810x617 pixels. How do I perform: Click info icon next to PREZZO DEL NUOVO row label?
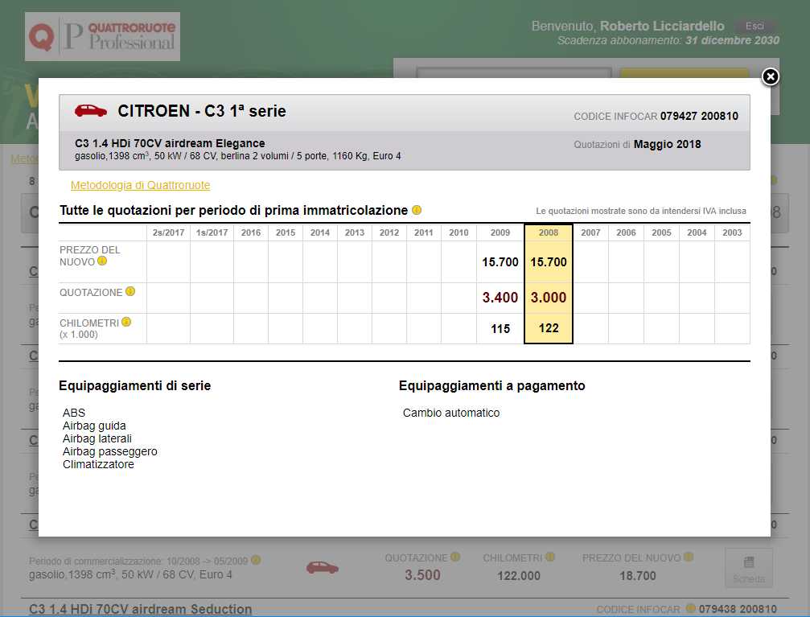(102, 261)
